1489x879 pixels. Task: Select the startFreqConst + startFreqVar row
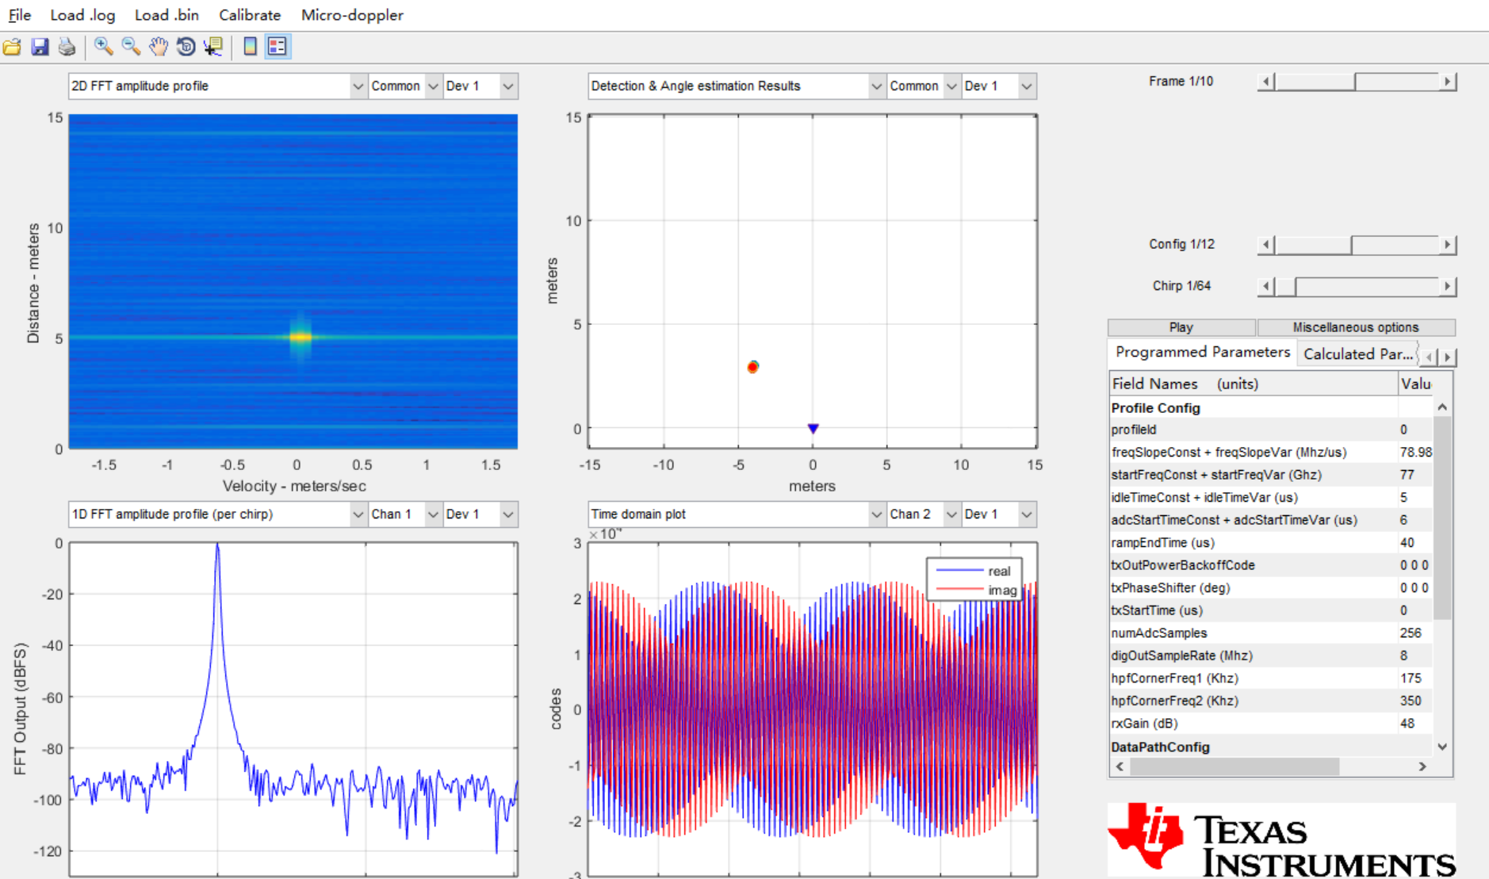pyautogui.click(x=1271, y=475)
